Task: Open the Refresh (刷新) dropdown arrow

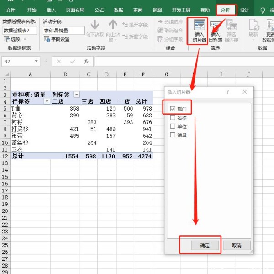Action: pyautogui.click(x=253, y=40)
